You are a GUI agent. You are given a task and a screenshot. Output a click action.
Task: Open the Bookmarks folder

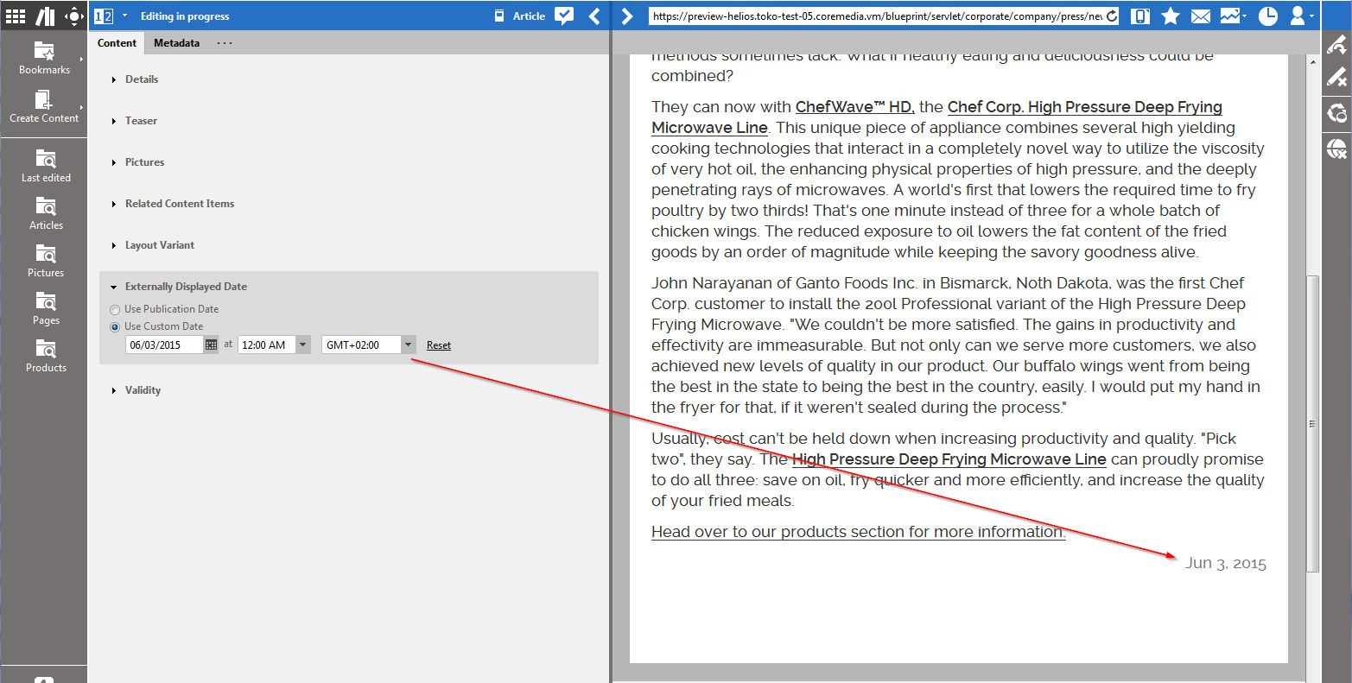pos(44,58)
